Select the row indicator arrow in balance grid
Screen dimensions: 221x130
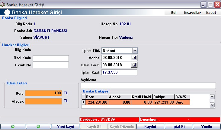pyautogui.click(x=83, y=102)
